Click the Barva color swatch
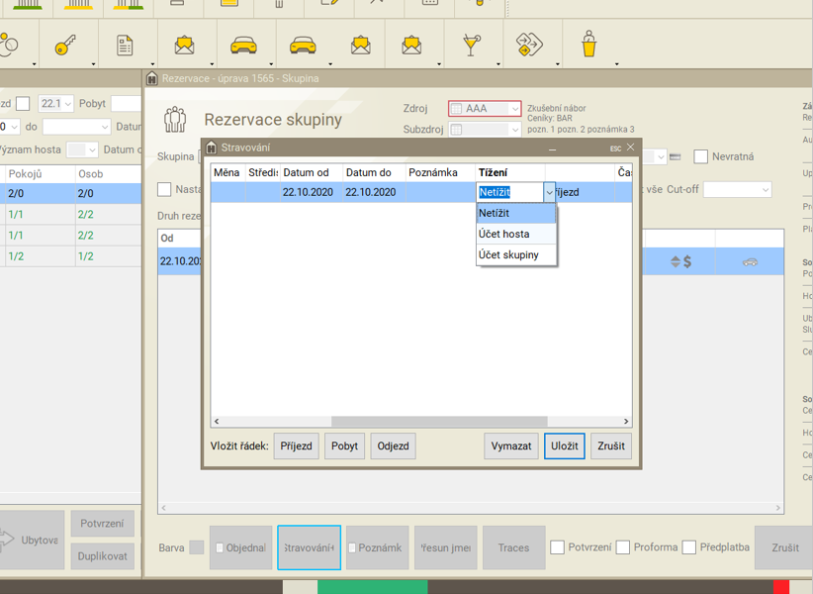The height and width of the screenshot is (594, 813). 197,547
